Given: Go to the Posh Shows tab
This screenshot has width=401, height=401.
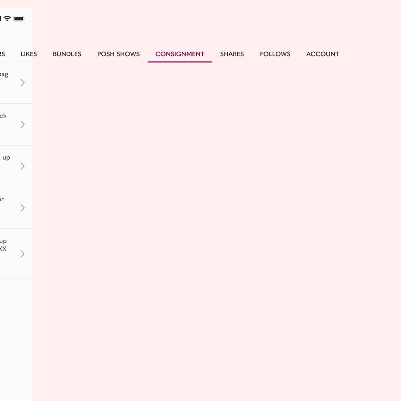Looking at the screenshot, I should coord(118,54).
